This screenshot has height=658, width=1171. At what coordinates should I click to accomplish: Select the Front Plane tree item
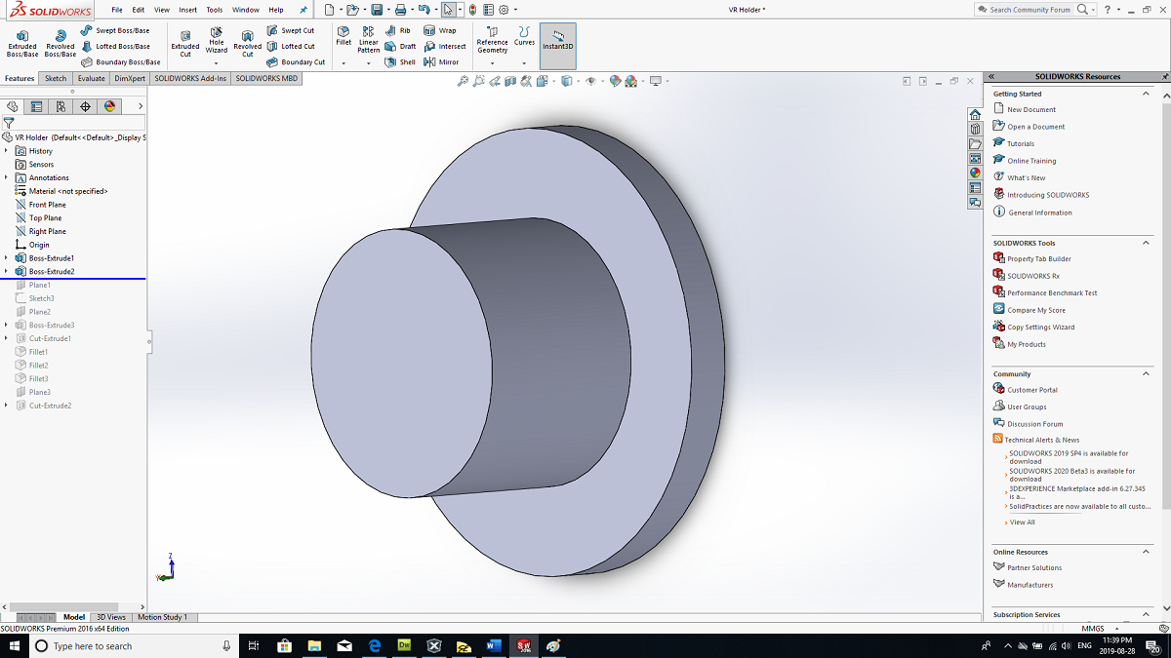[47, 205]
